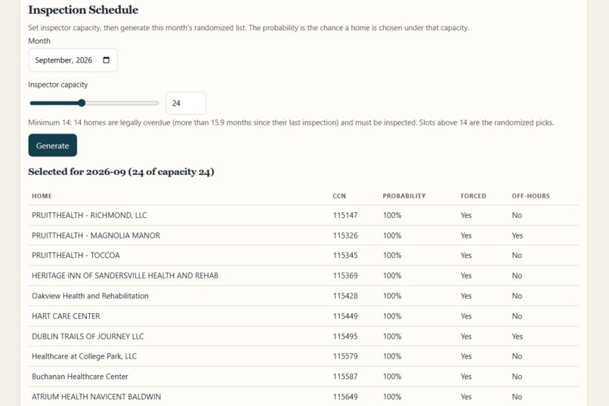Image resolution: width=609 pixels, height=406 pixels.
Task: Click CCN value 115449
Action: click(x=345, y=316)
